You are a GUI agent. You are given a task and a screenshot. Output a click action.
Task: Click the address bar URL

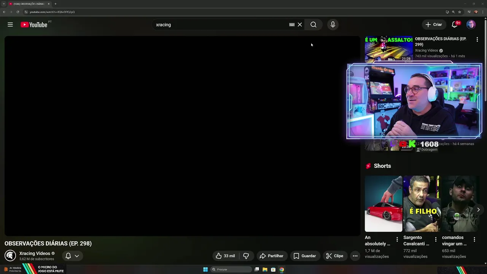tap(52, 12)
